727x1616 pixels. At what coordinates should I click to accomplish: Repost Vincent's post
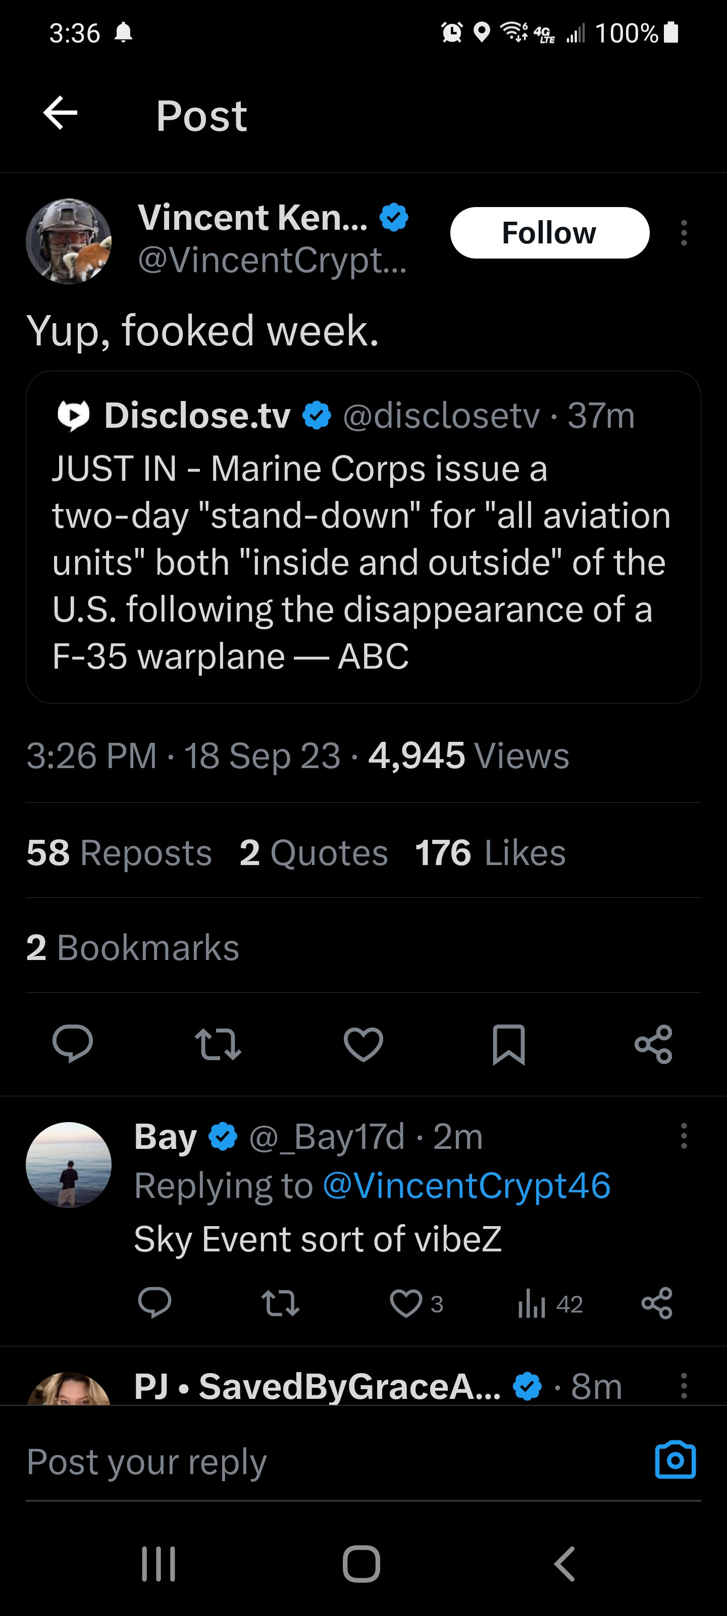click(x=218, y=1044)
